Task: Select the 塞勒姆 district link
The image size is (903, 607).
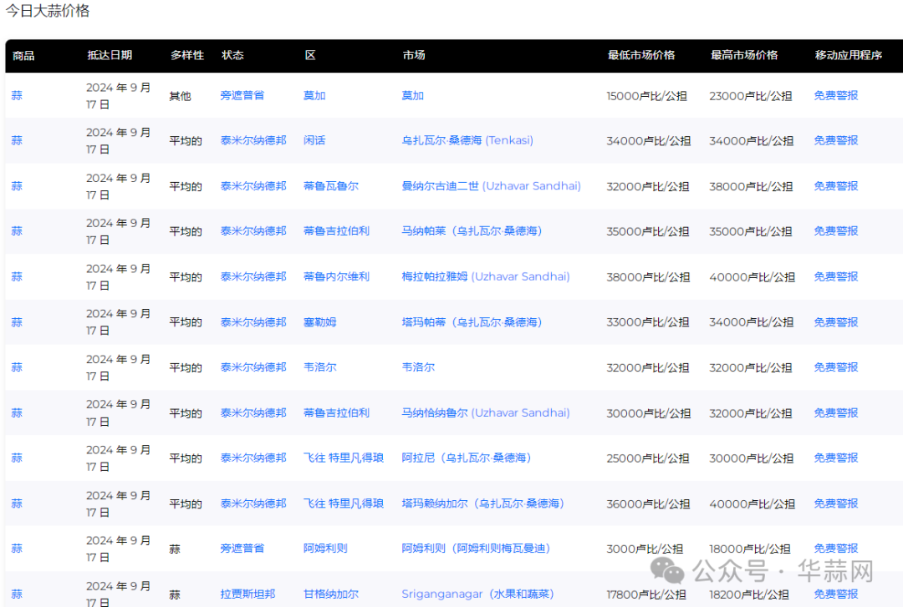Action: click(x=319, y=322)
